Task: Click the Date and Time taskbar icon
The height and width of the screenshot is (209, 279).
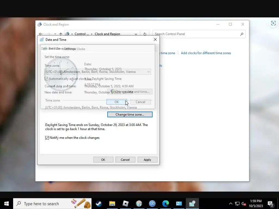Action: point(192,204)
